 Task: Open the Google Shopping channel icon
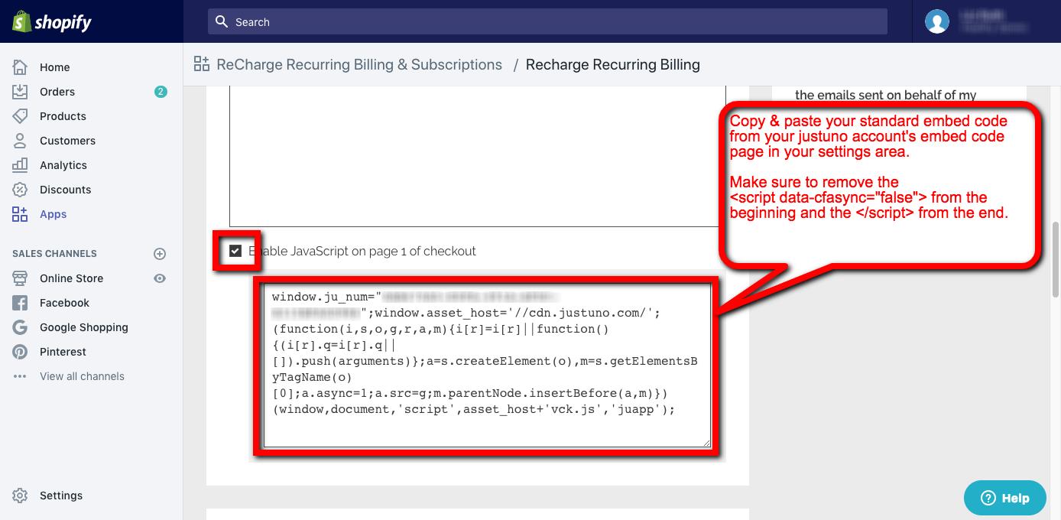pyautogui.click(x=21, y=327)
